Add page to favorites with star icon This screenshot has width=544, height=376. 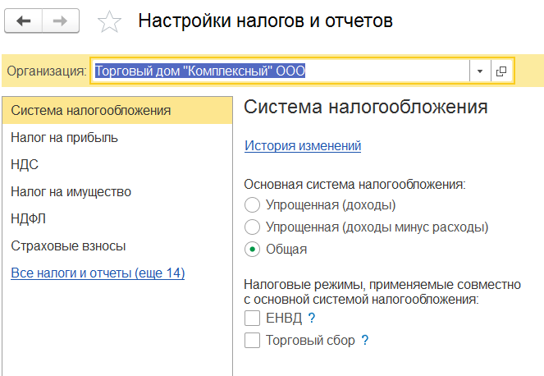pyautogui.click(x=109, y=21)
